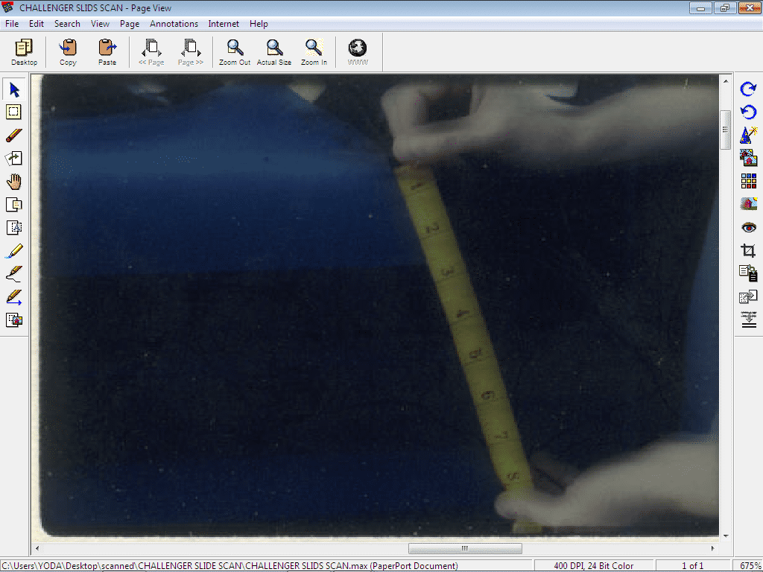Click the Zoom Out magnifier icon
This screenshot has height=572, width=763.
(235, 52)
